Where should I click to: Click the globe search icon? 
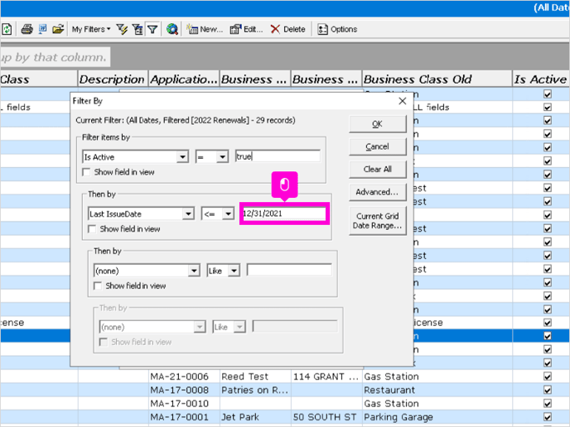pyautogui.click(x=172, y=29)
